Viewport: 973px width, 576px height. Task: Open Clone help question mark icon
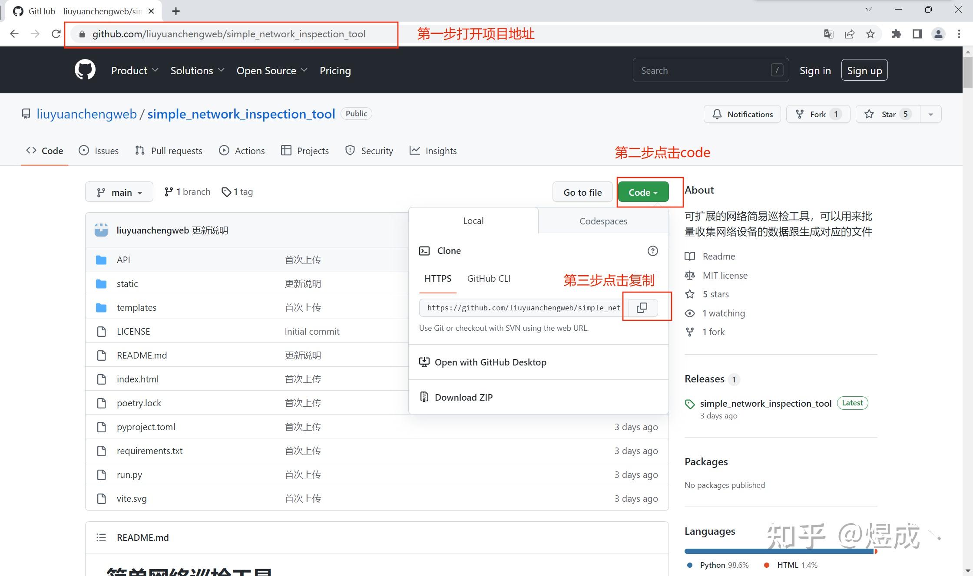652,251
